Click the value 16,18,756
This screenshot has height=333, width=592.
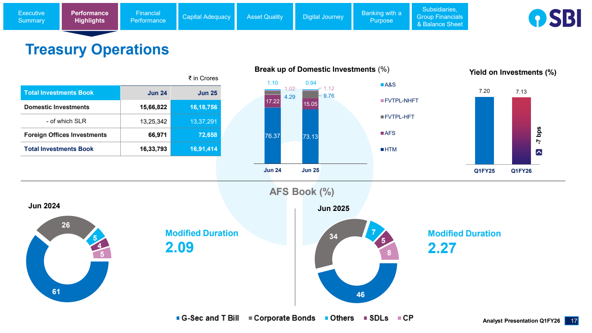203,107
